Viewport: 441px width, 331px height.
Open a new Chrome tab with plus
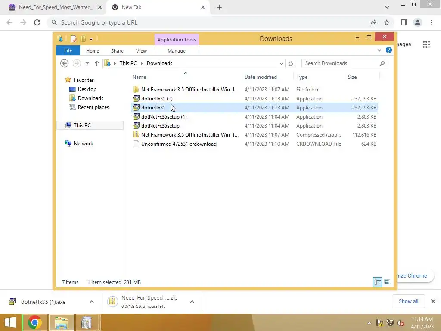(x=219, y=8)
